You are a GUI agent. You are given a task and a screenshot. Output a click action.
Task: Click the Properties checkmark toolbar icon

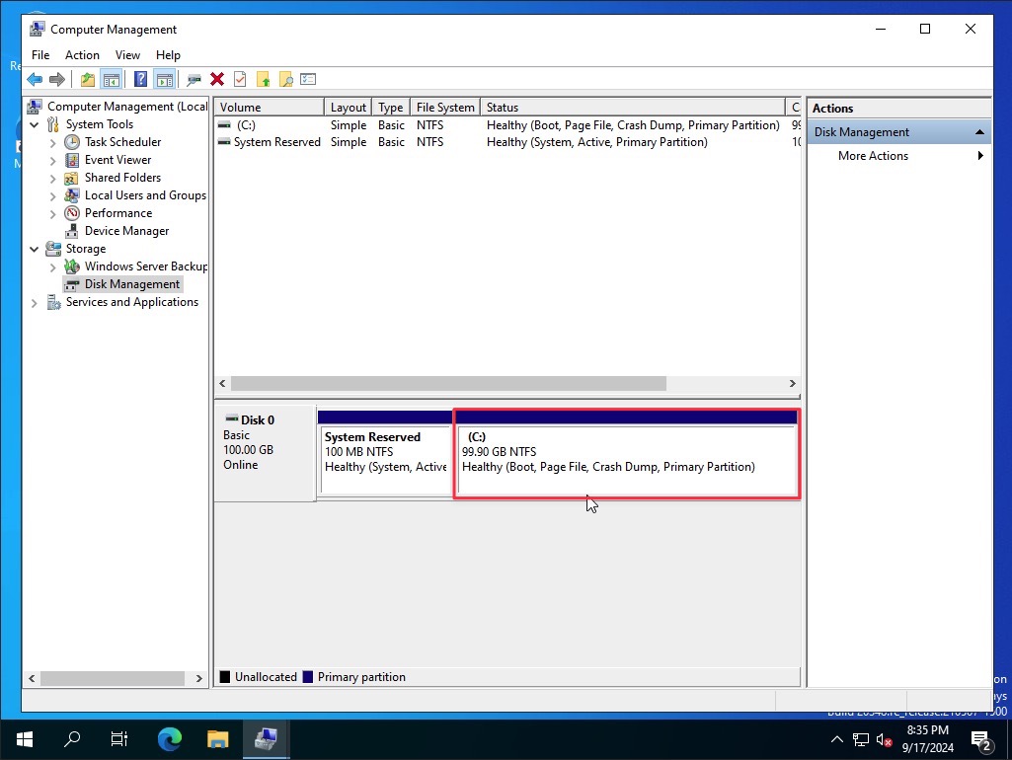tap(240, 79)
